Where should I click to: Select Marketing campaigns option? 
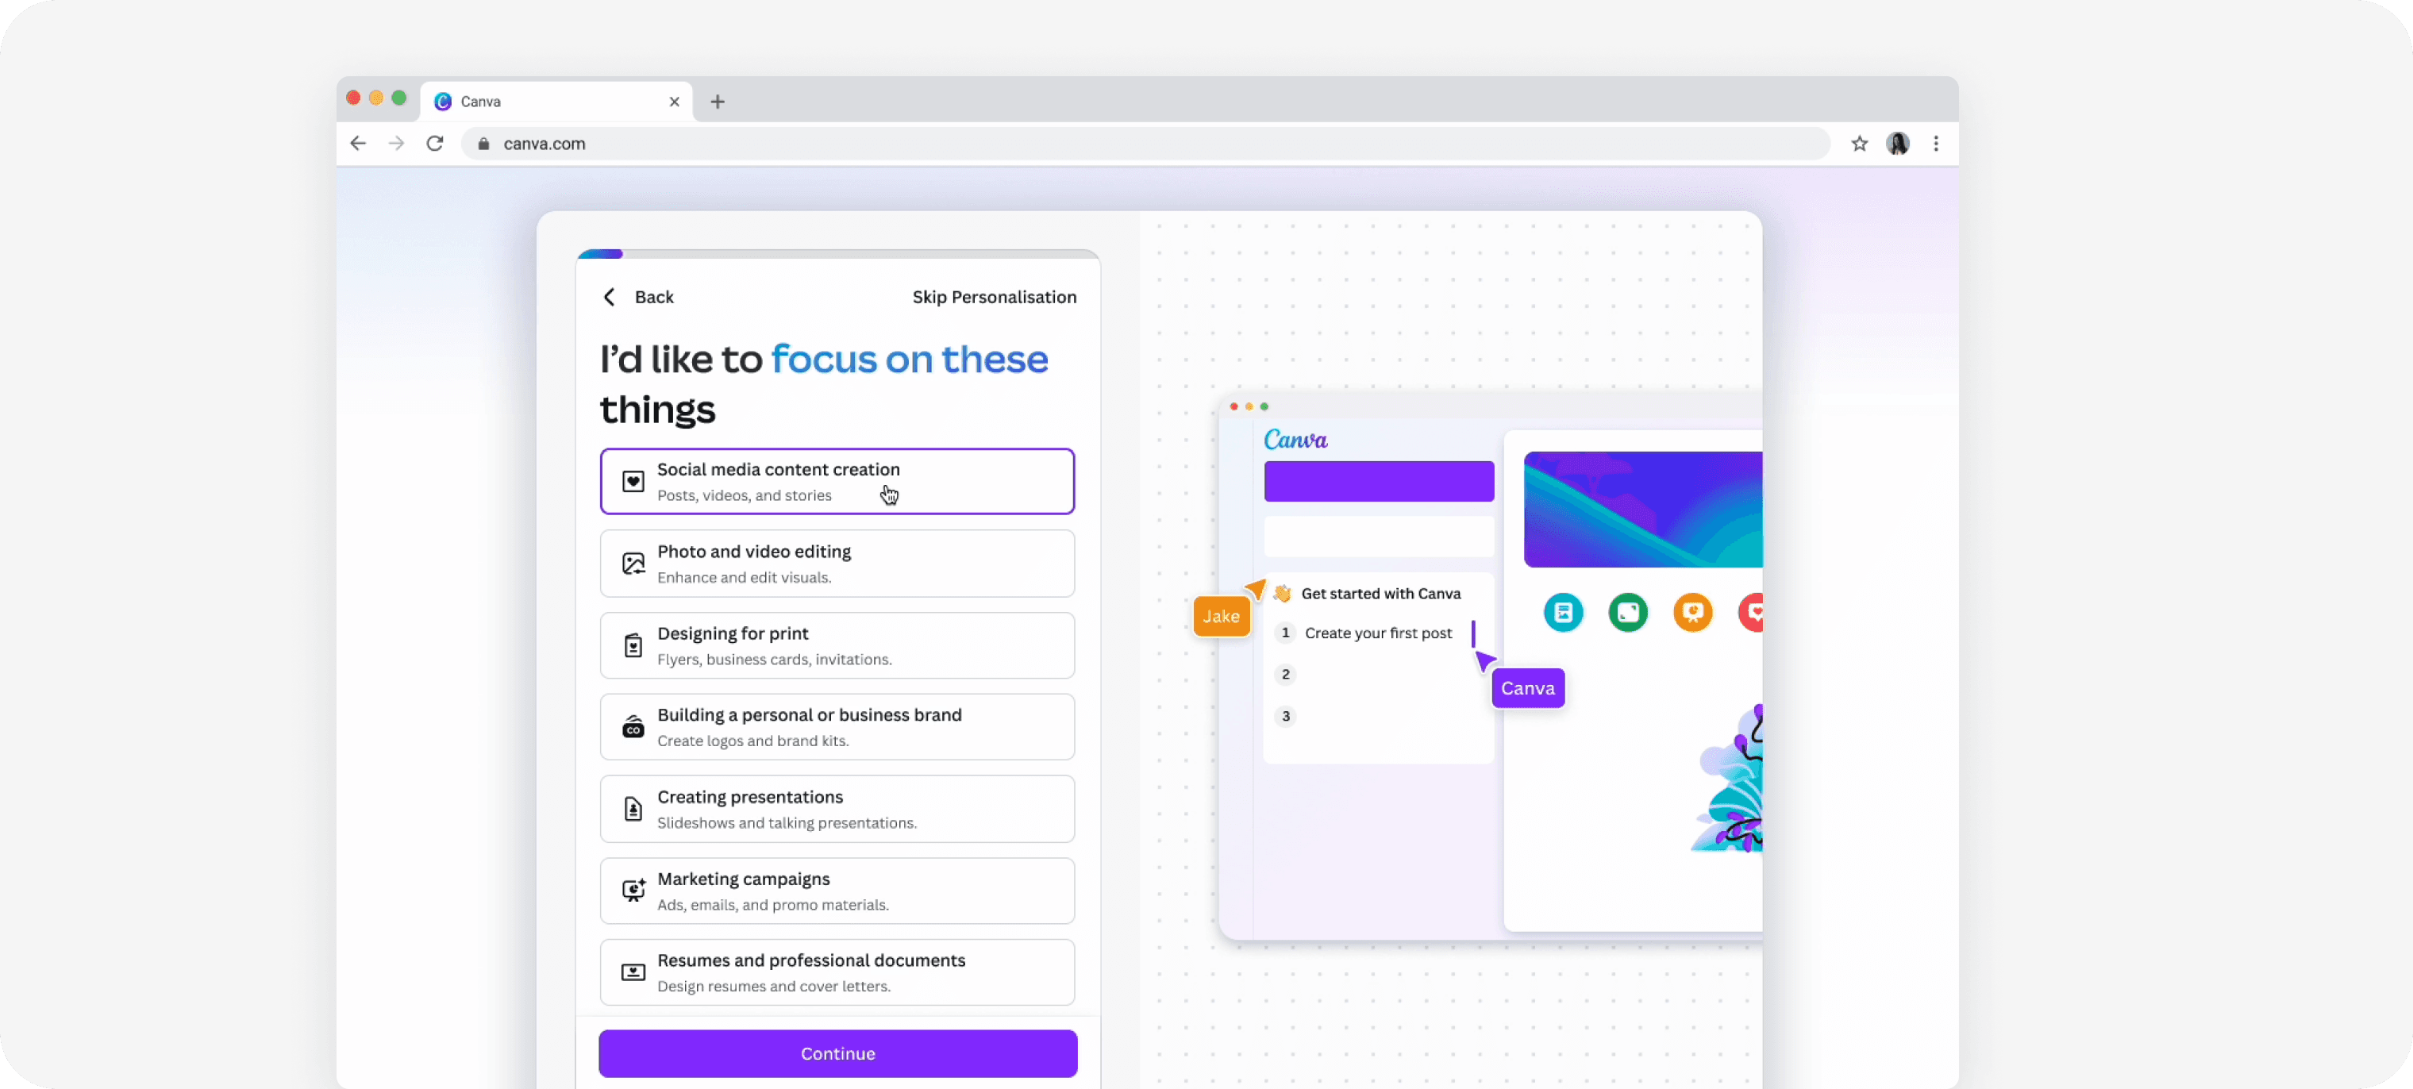point(837,891)
